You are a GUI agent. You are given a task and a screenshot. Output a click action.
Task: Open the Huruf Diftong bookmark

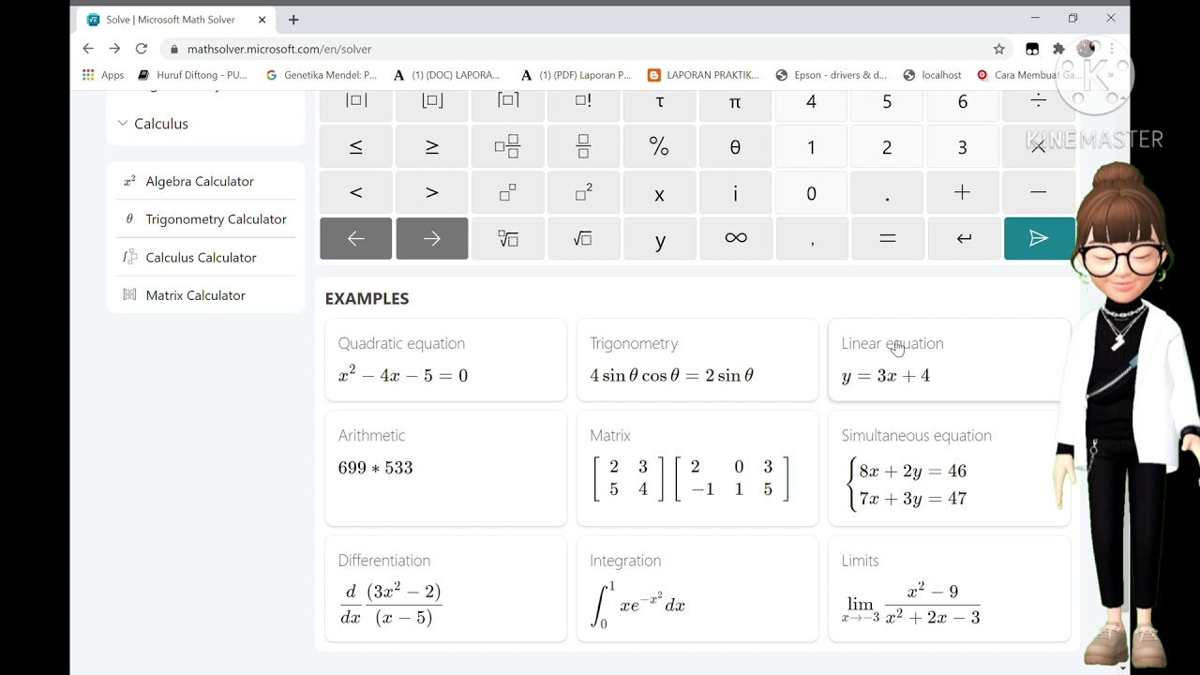pyautogui.click(x=192, y=75)
